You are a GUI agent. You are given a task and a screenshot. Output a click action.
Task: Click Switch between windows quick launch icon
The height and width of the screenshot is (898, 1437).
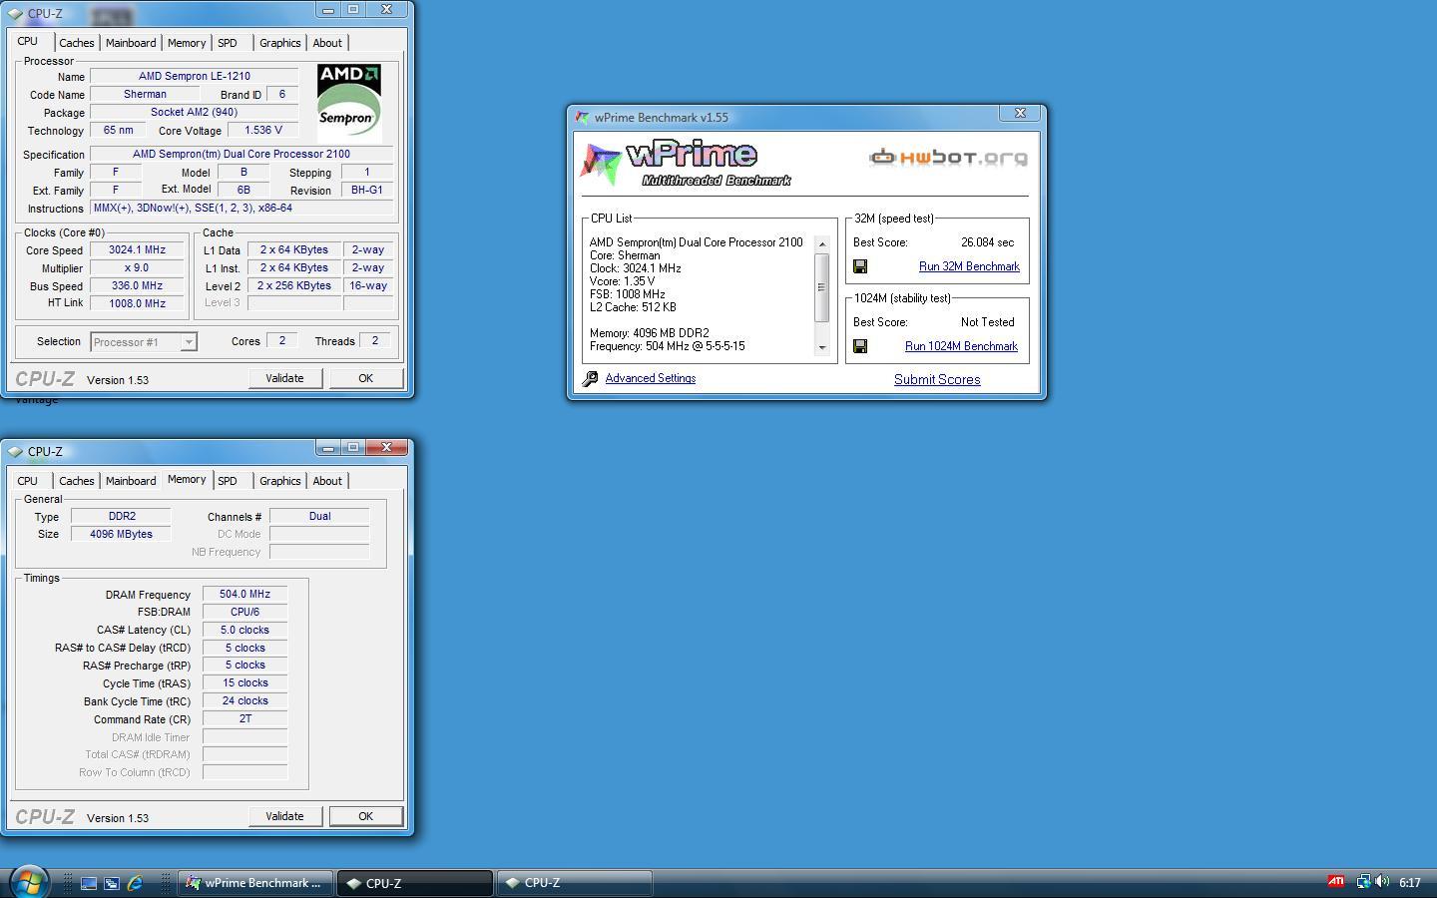click(112, 883)
